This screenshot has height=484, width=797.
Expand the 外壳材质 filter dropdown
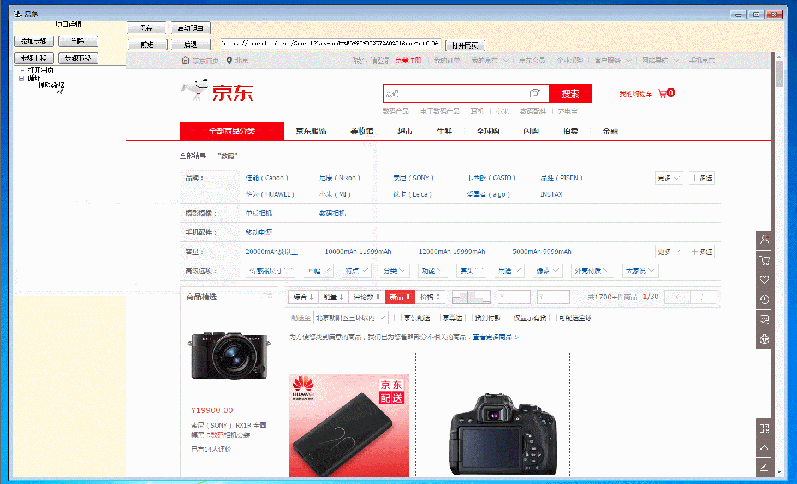(592, 270)
